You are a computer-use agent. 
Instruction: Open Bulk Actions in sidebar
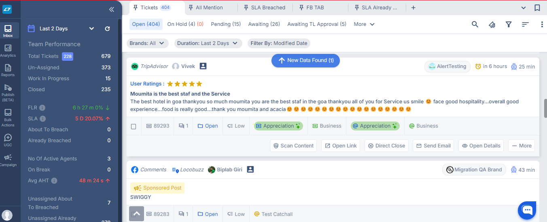(8, 117)
